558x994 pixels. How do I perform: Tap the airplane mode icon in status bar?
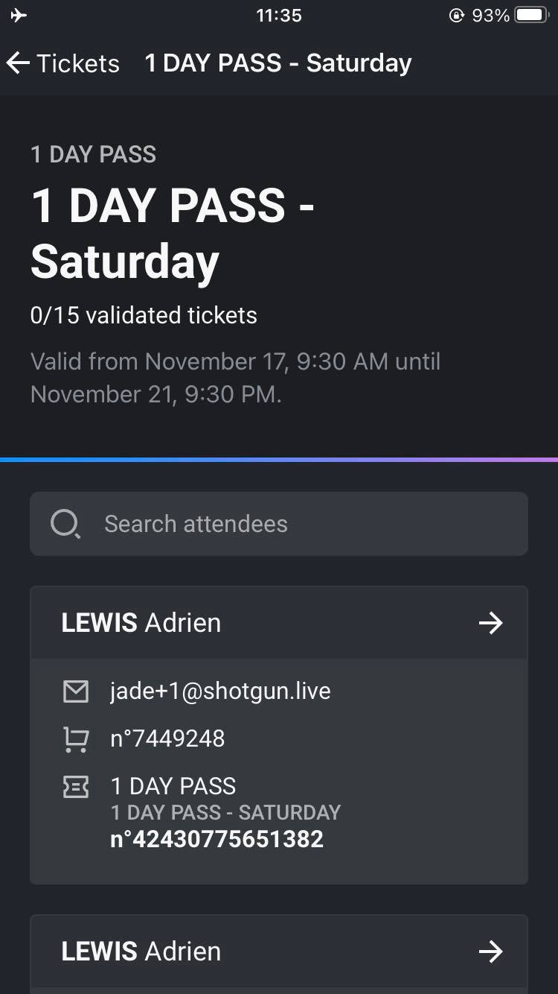point(19,15)
